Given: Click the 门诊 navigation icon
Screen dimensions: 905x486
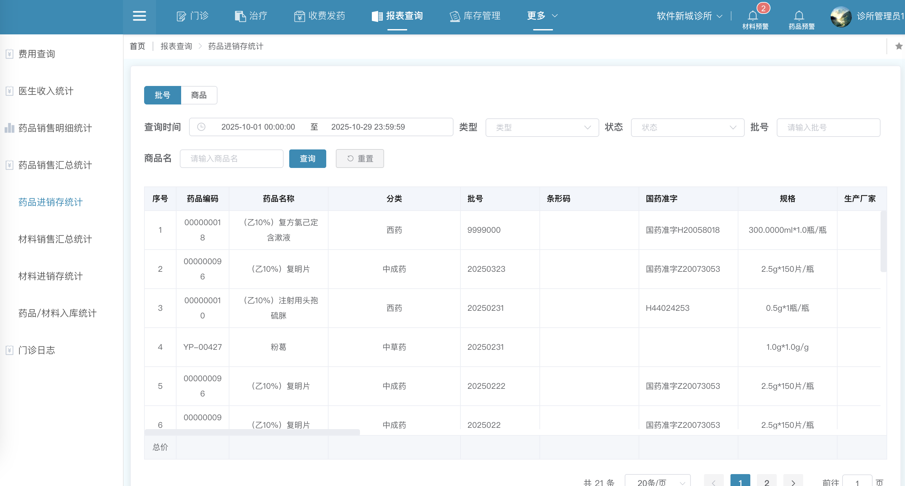Looking at the screenshot, I should tap(181, 16).
